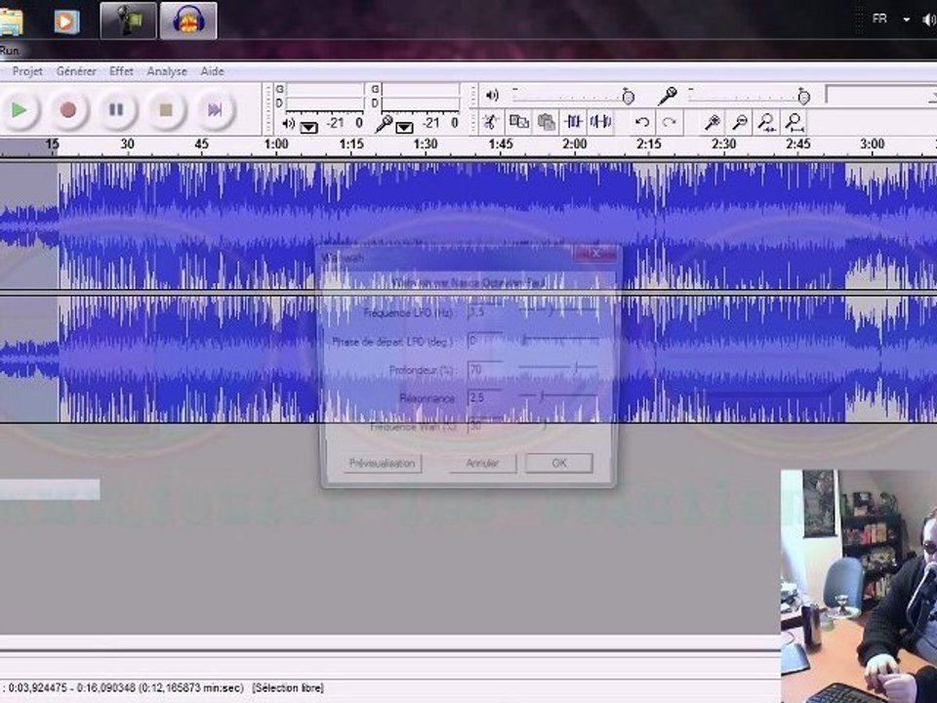The image size is (937, 703).
Task: Open the Effet menu
Action: (121, 71)
